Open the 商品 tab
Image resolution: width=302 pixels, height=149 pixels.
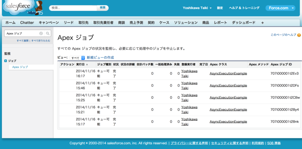click(x=206, y=23)
